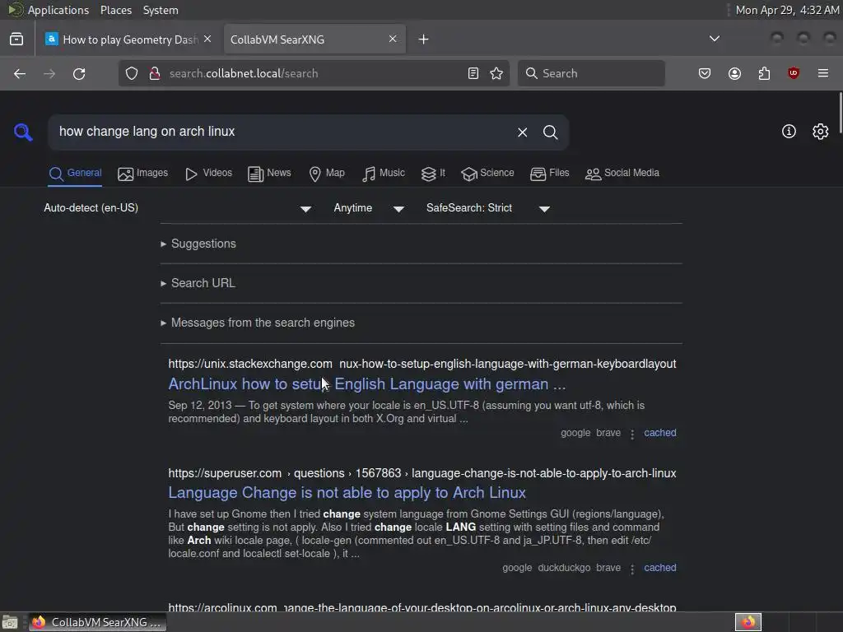843x632 pixels.
Task: Open the Places menu
Action: coord(115,10)
